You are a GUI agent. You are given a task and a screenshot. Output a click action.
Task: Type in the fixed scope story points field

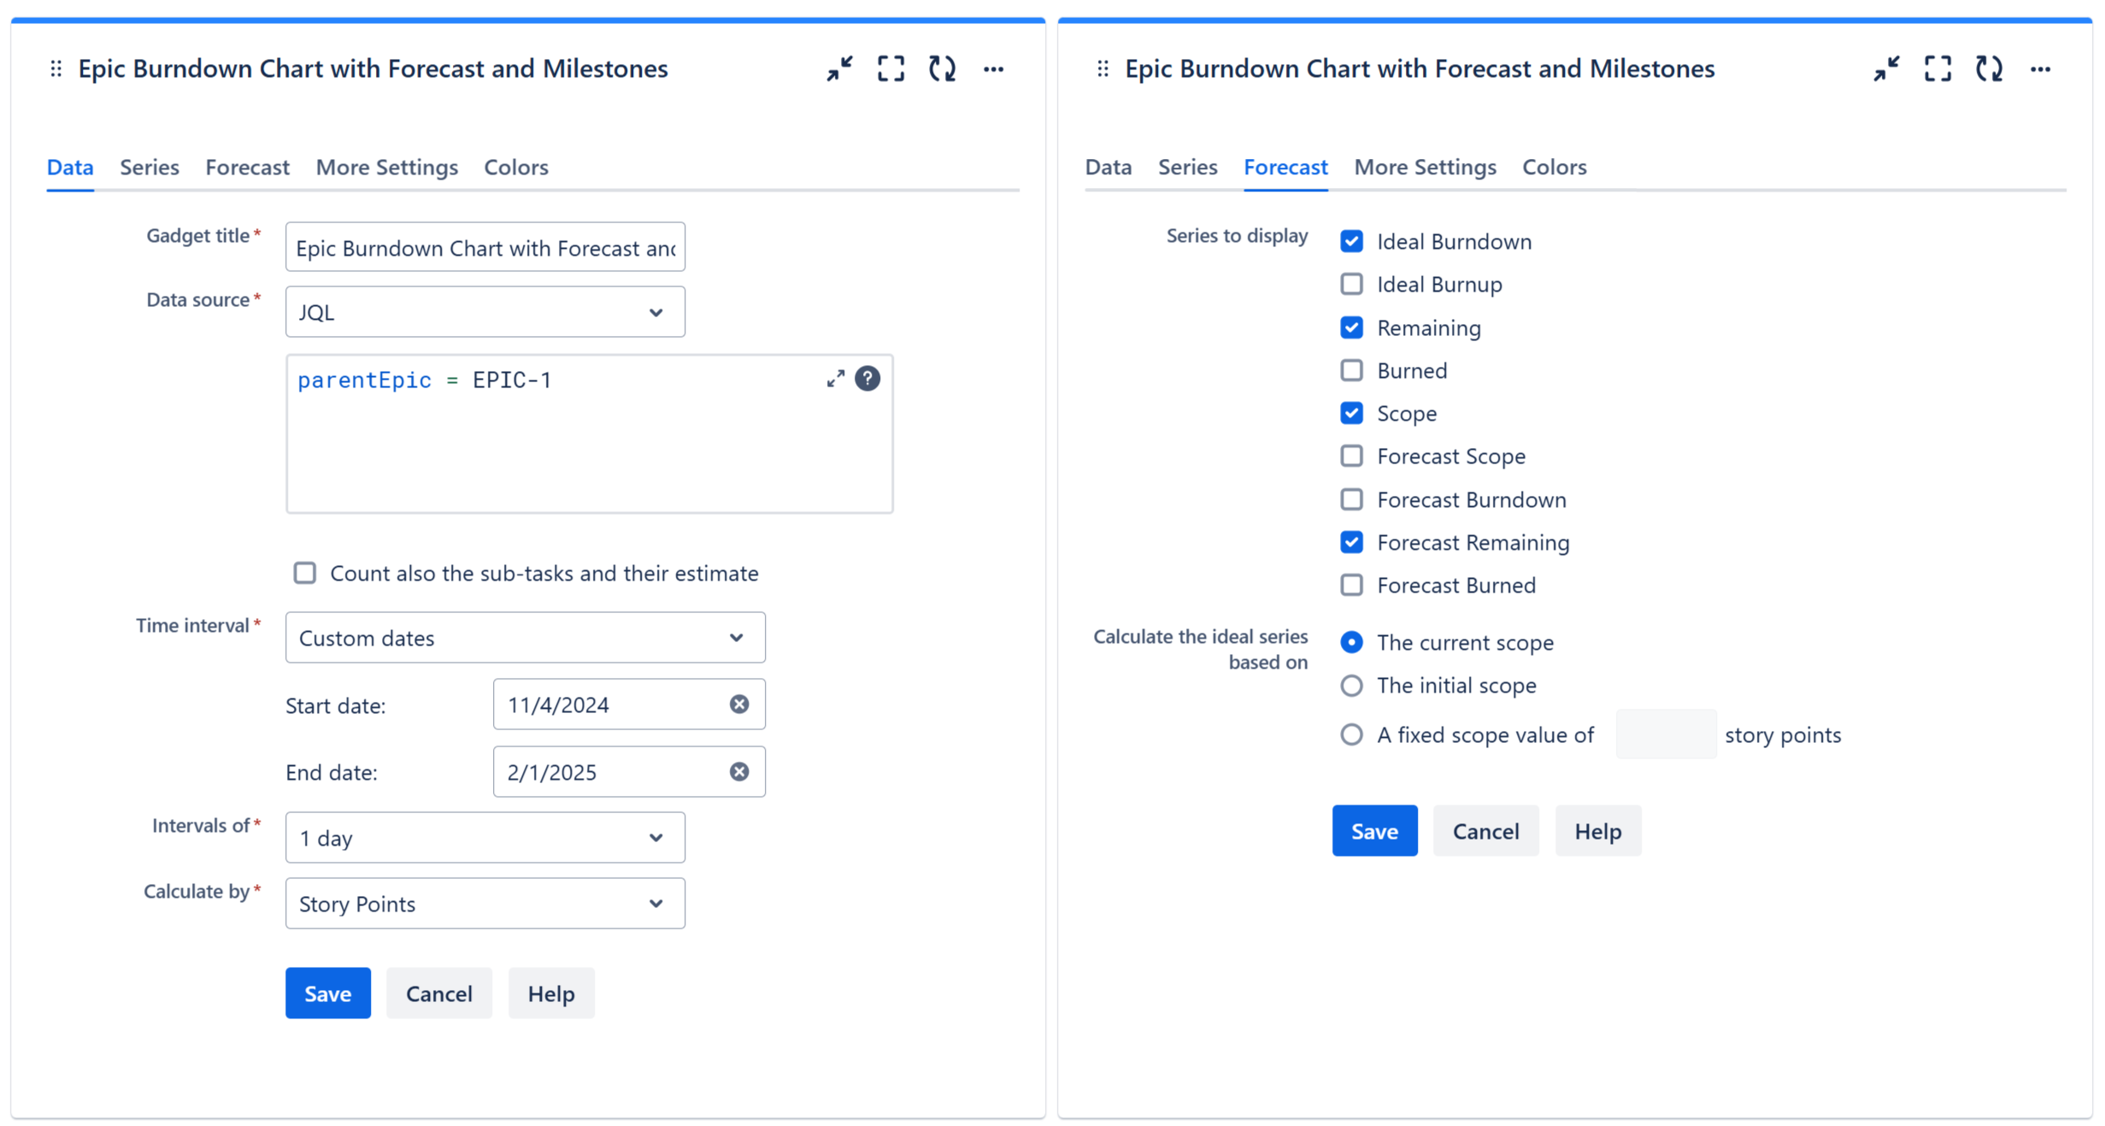1665,734
